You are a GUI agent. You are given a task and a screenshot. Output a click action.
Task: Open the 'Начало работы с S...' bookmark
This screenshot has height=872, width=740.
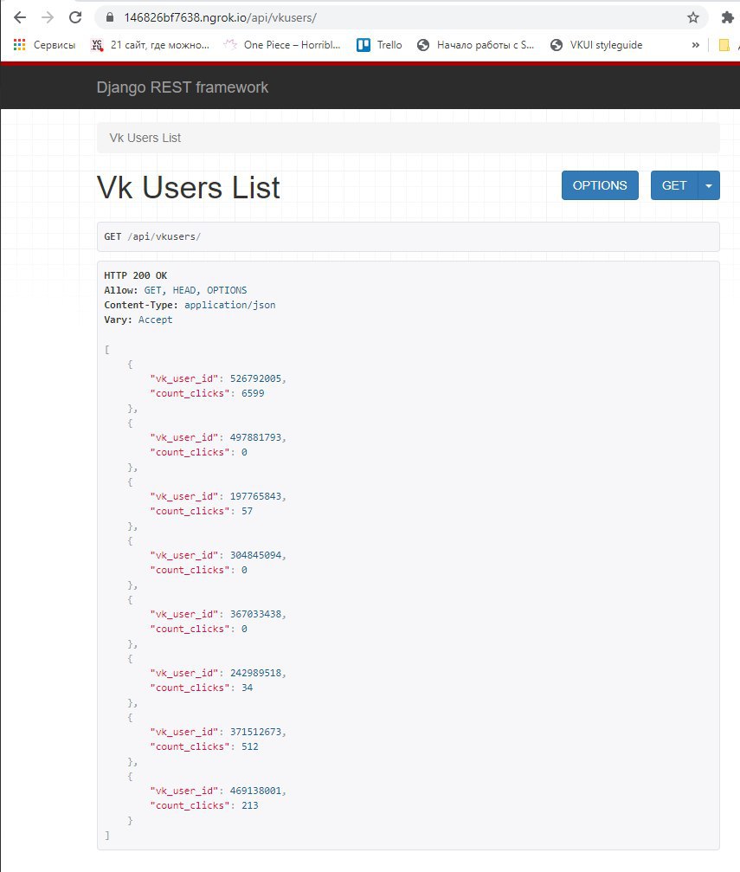point(475,45)
